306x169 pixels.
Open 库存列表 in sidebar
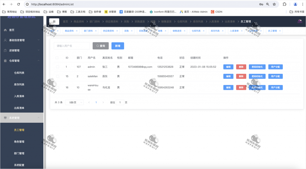pyautogui.click(x=19, y=84)
